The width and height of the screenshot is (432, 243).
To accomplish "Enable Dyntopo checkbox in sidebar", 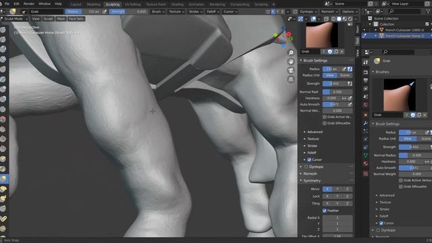I will coord(306,167).
